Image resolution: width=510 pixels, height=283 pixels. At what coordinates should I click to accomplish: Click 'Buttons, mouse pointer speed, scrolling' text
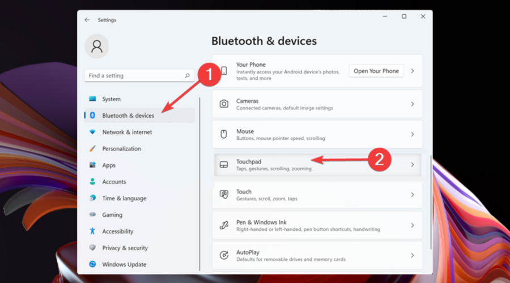click(x=280, y=139)
